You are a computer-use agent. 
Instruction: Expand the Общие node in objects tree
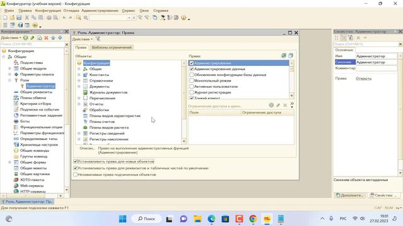[x=79, y=69]
